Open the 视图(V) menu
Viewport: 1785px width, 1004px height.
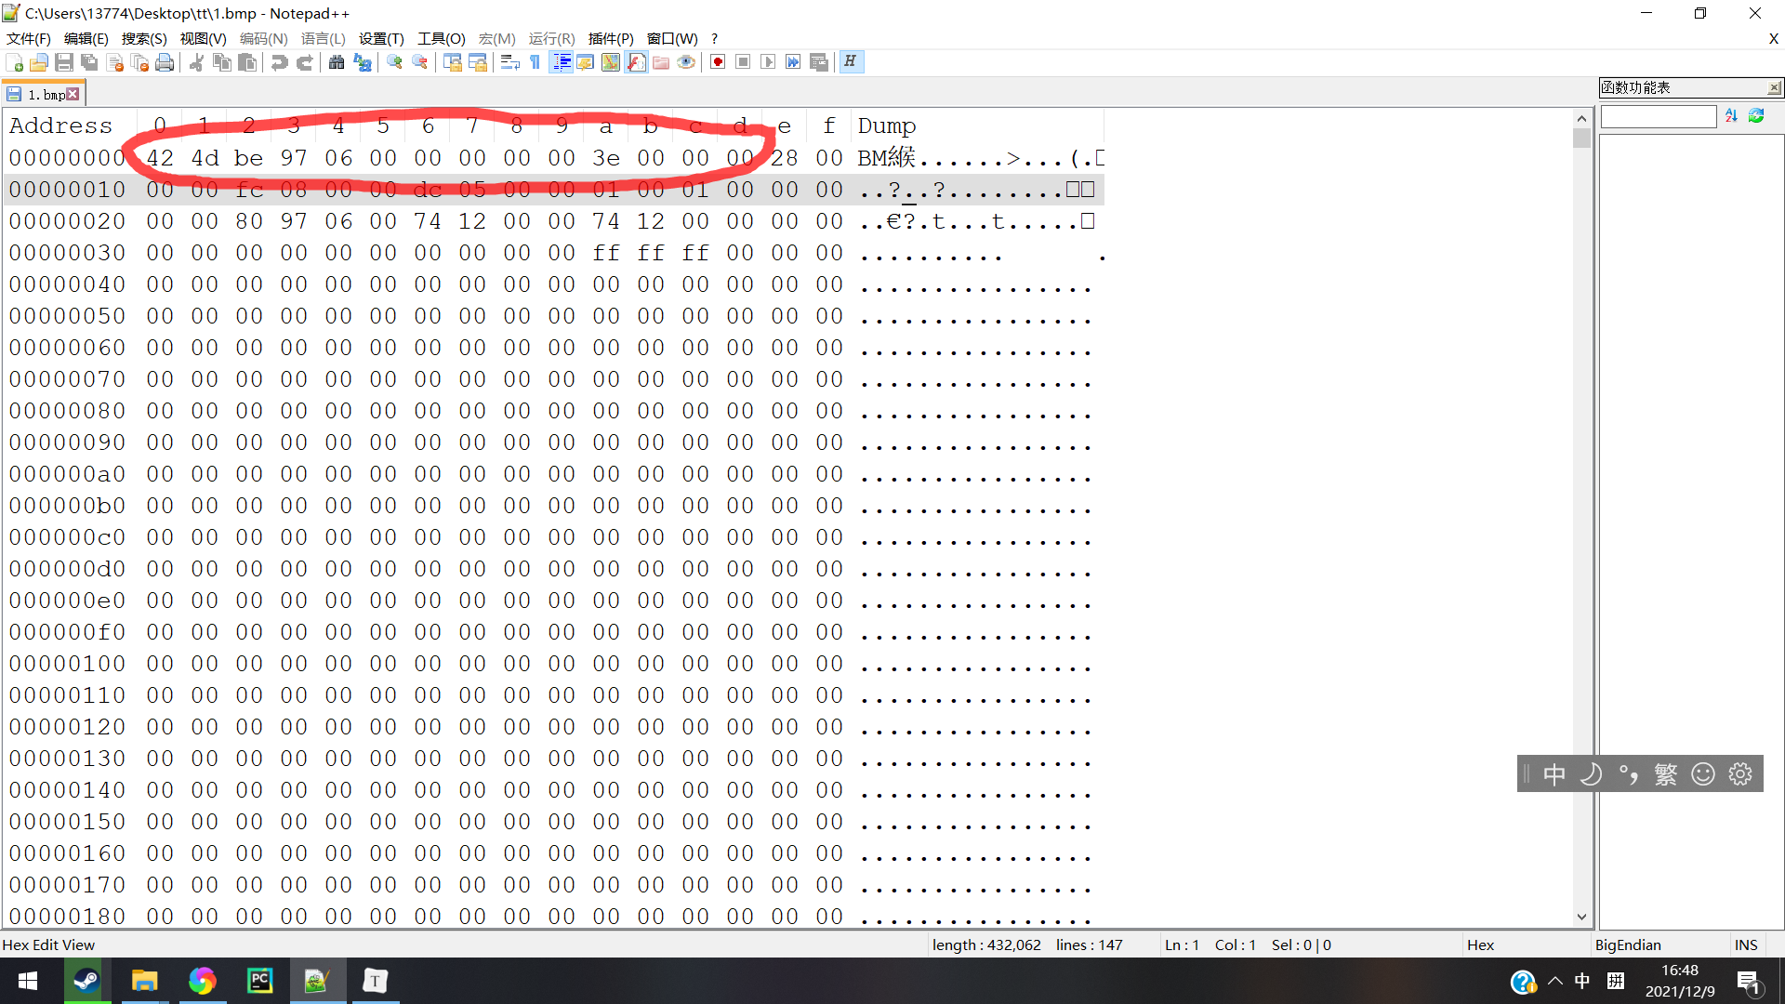tap(203, 39)
